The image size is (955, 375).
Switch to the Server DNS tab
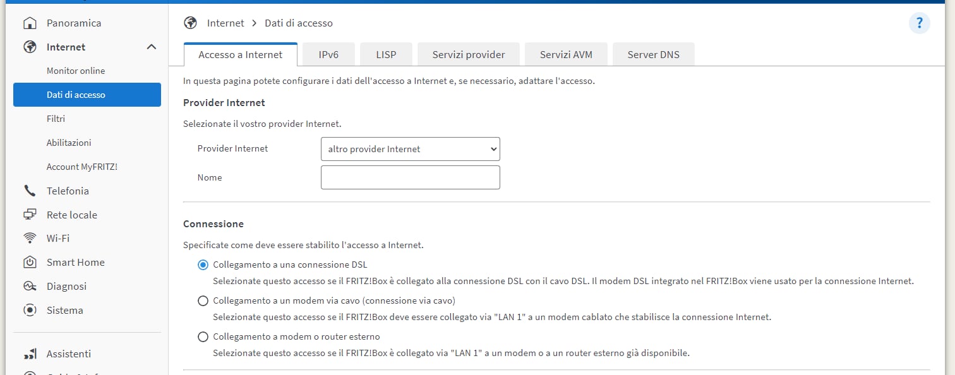(654, 54)
